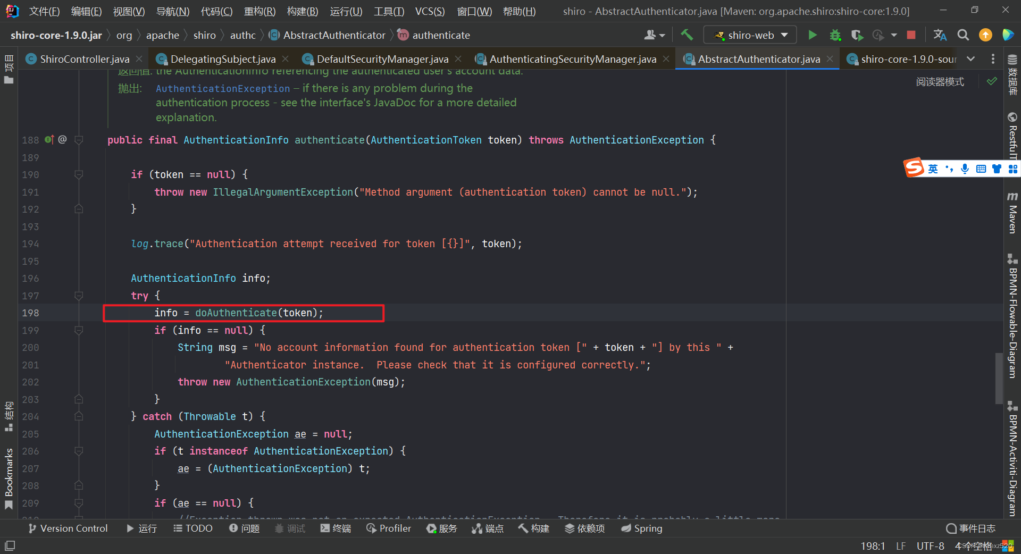Open shiro-web run configuration dropdown

pos(750,35)
